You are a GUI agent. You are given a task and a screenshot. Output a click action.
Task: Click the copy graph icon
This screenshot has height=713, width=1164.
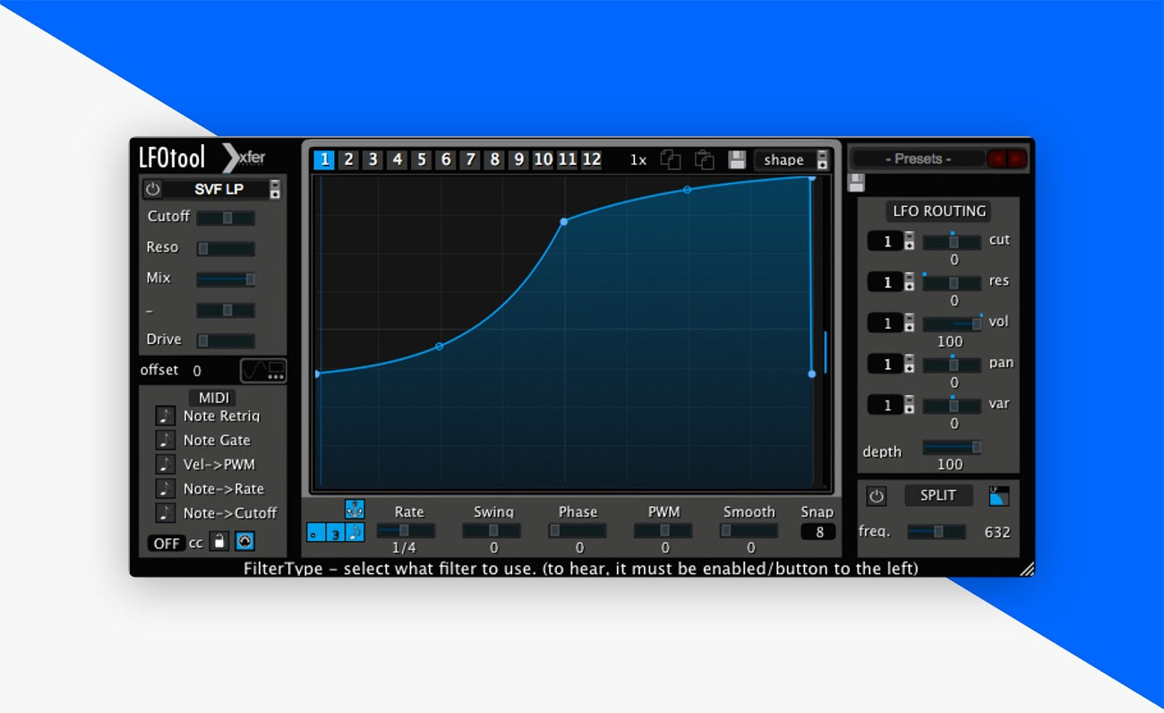point(671,159)
